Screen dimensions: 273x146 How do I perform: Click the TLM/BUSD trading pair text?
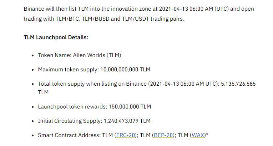click(x=96, y=19)
